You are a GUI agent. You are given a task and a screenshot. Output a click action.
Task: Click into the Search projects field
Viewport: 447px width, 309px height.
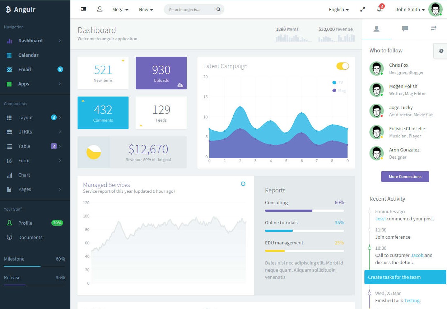click(190, 10)
